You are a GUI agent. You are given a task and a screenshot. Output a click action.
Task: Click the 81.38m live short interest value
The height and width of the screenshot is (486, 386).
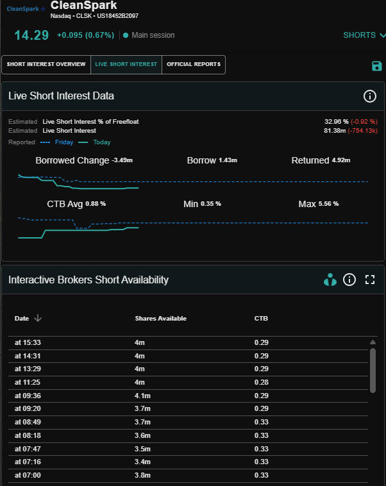click(335, 131)
